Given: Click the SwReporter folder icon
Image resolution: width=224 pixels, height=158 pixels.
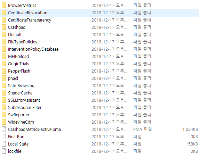Looking at the screenshot, I should click(4, 115).
